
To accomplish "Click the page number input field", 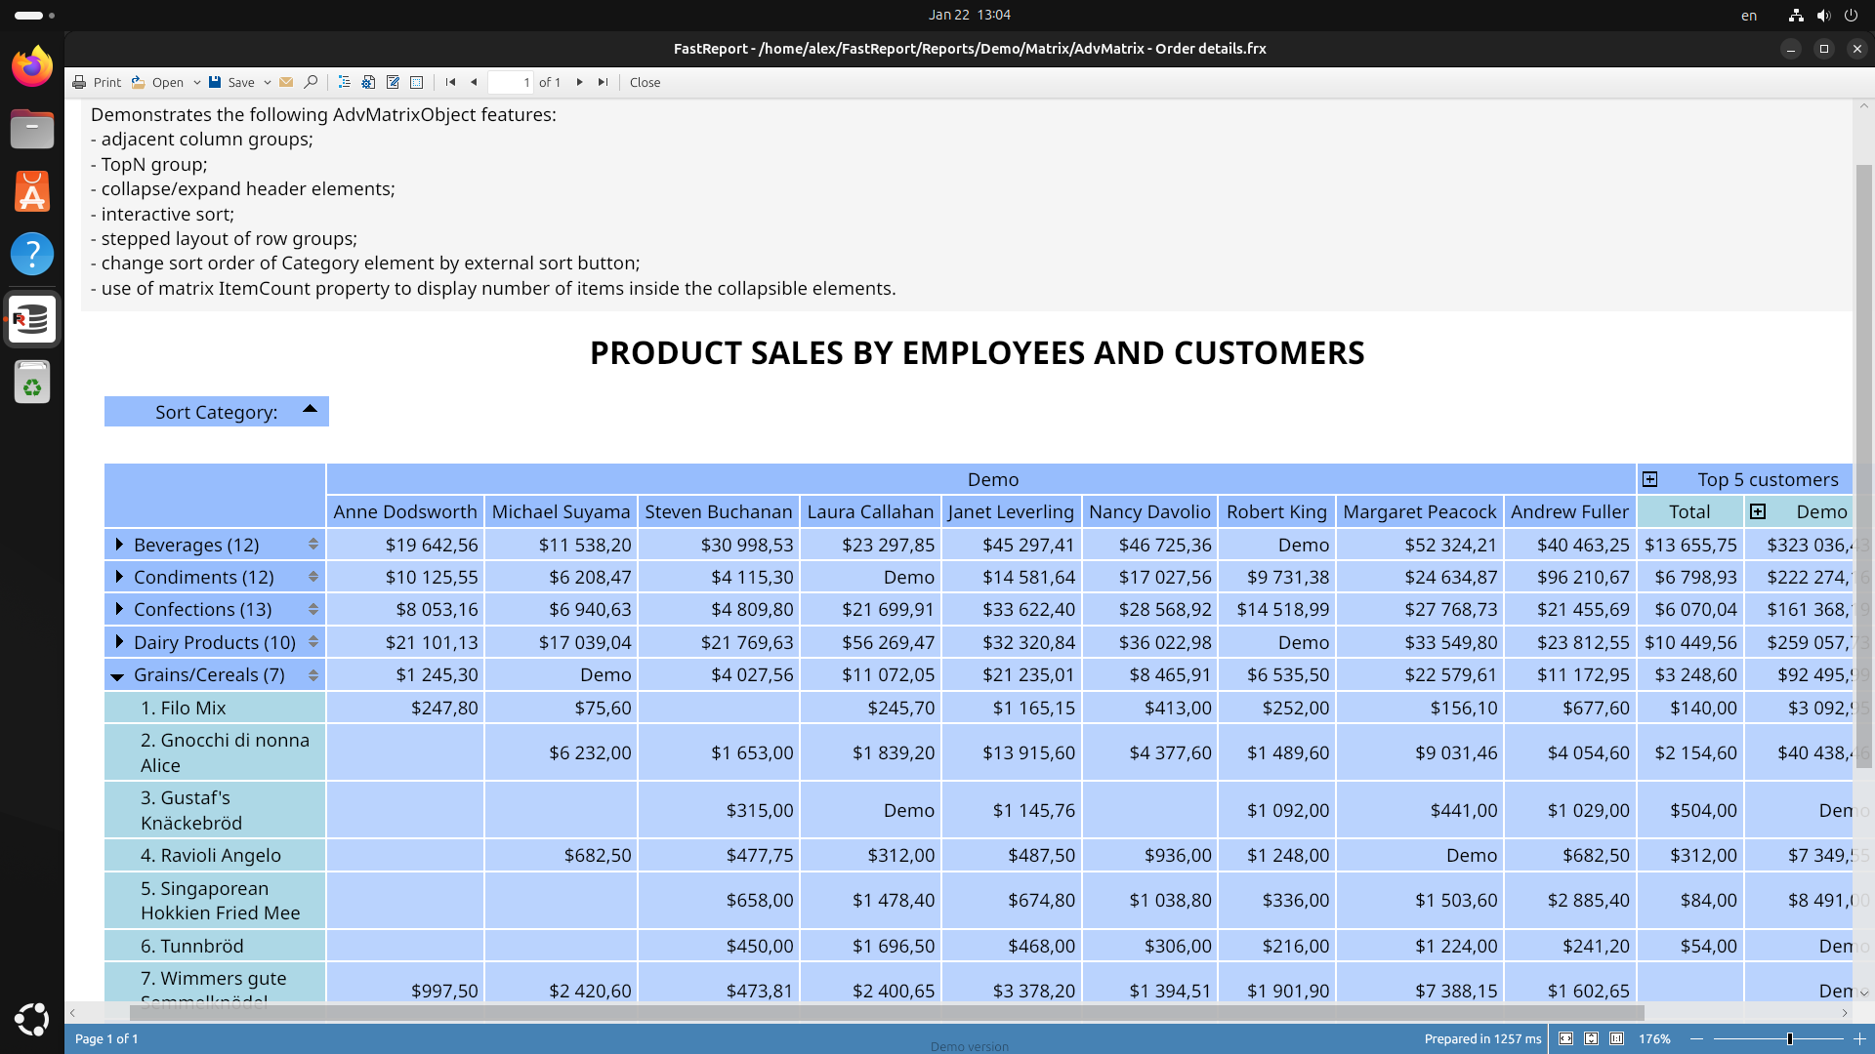I will click(x=511, y=83).
